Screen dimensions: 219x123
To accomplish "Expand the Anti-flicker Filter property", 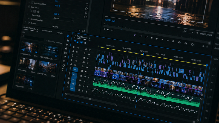I will [29, 2].
